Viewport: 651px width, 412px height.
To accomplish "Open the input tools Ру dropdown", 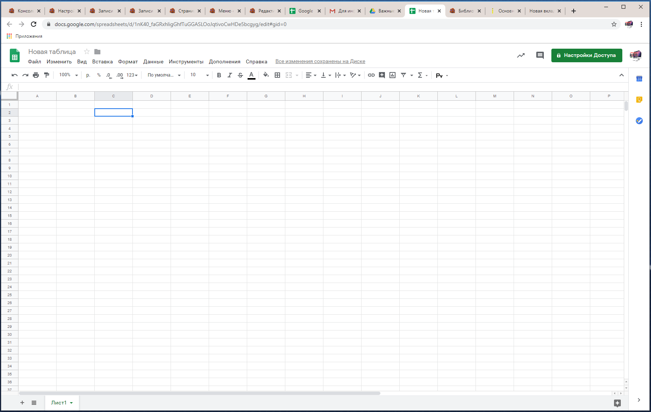I will pos(442,75).
